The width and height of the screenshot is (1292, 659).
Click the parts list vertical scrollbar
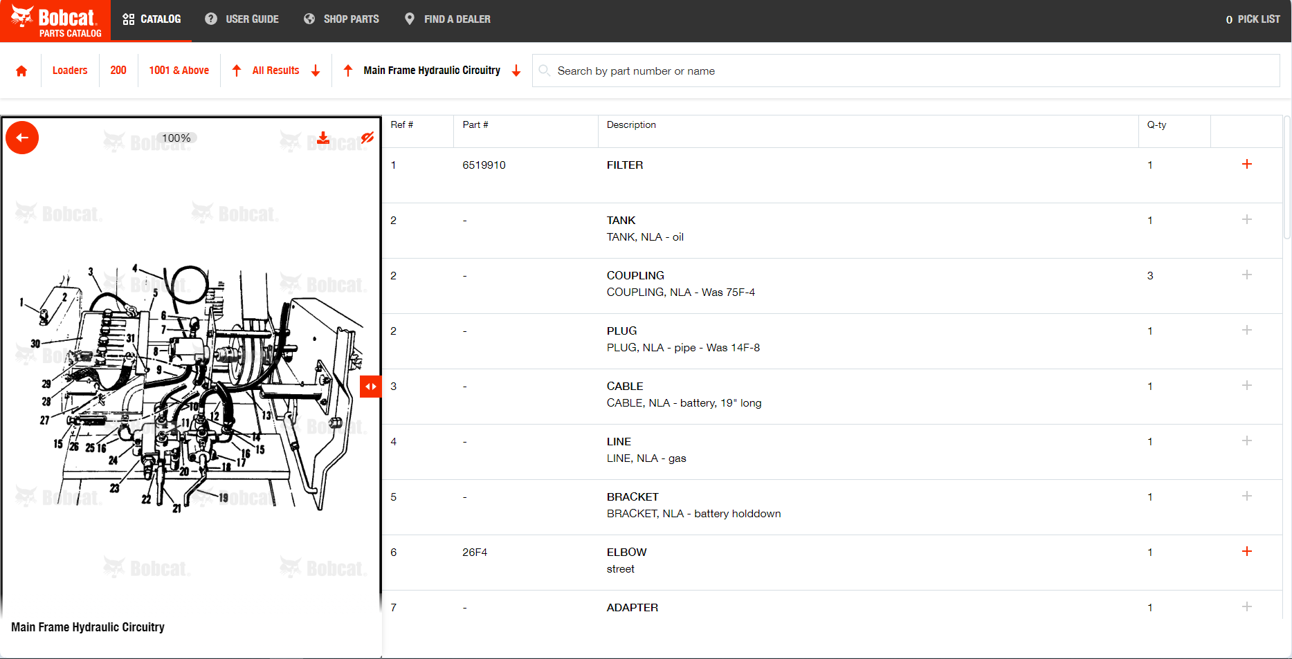coord(1287,180)
